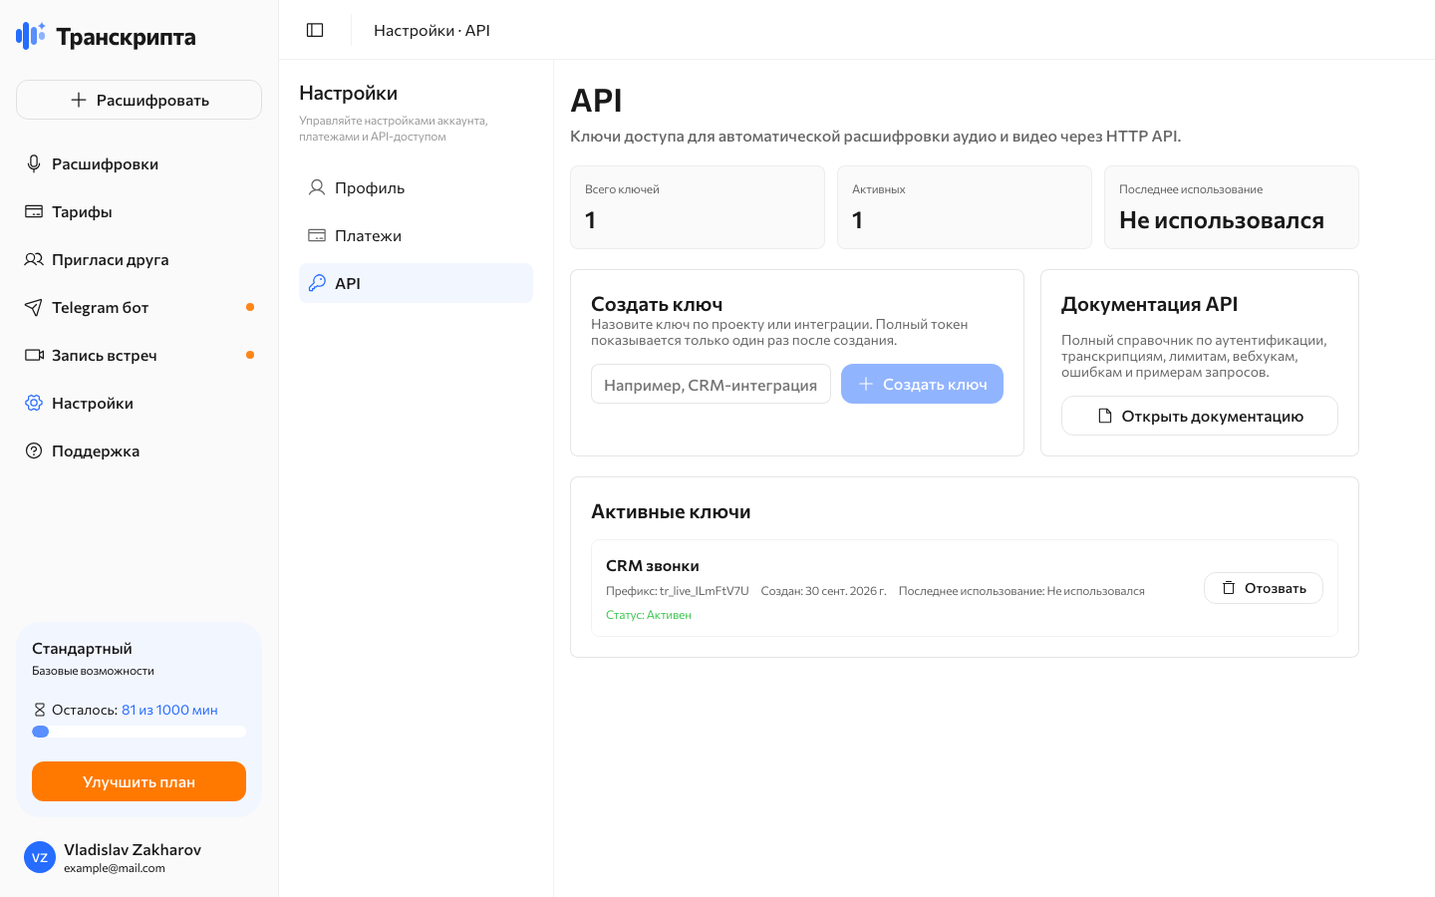Switch to Профиль settings tab

[416, 187]
